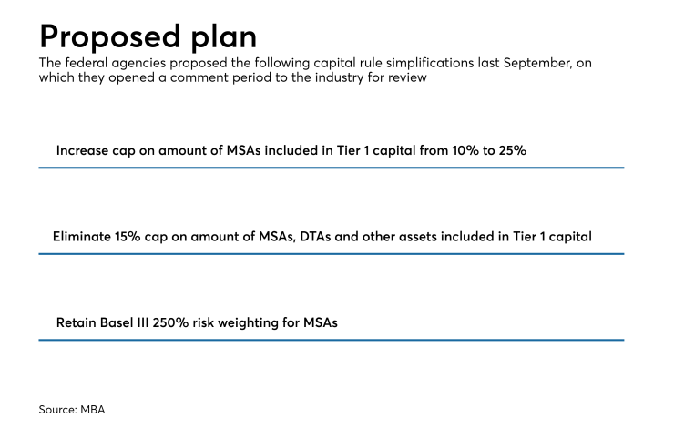This screenshot has height=439, width=674.
Task: Click "15%" in the Eliminate statement
Action: pyautogui.click(x=133, y=236)
